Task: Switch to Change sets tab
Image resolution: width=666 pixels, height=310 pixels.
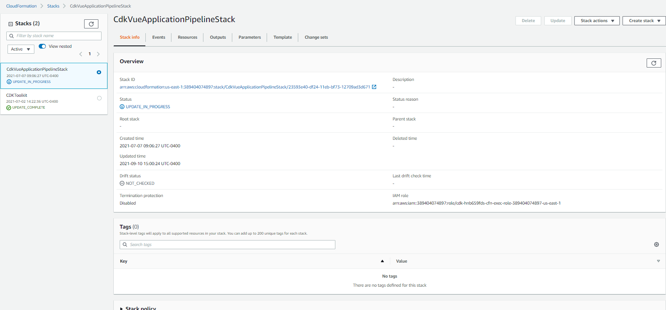Action: 316,38
